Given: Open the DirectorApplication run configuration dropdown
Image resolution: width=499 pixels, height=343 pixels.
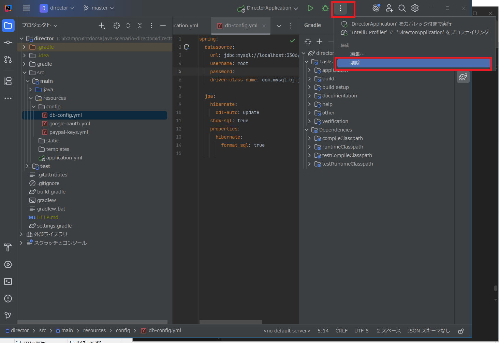Looking at the screenshot, I should point(267,7).
